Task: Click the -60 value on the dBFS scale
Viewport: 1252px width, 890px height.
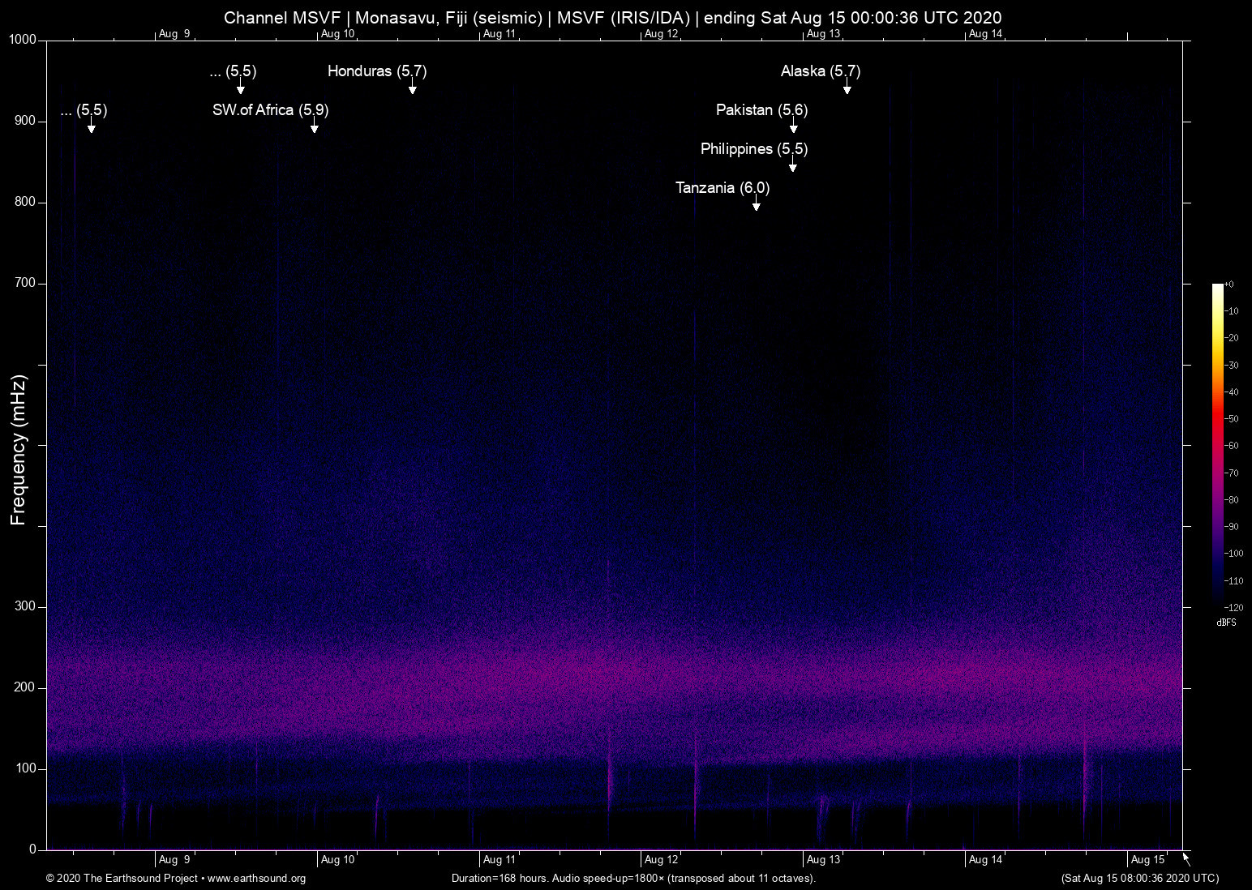Action: 1232,446
